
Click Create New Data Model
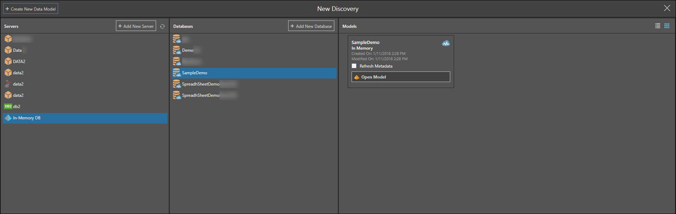coord(30,9)
